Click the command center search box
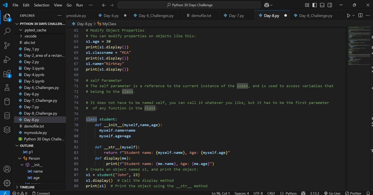Screen dimensions: 373x195 pyautogui.click(x=189, y=5)
